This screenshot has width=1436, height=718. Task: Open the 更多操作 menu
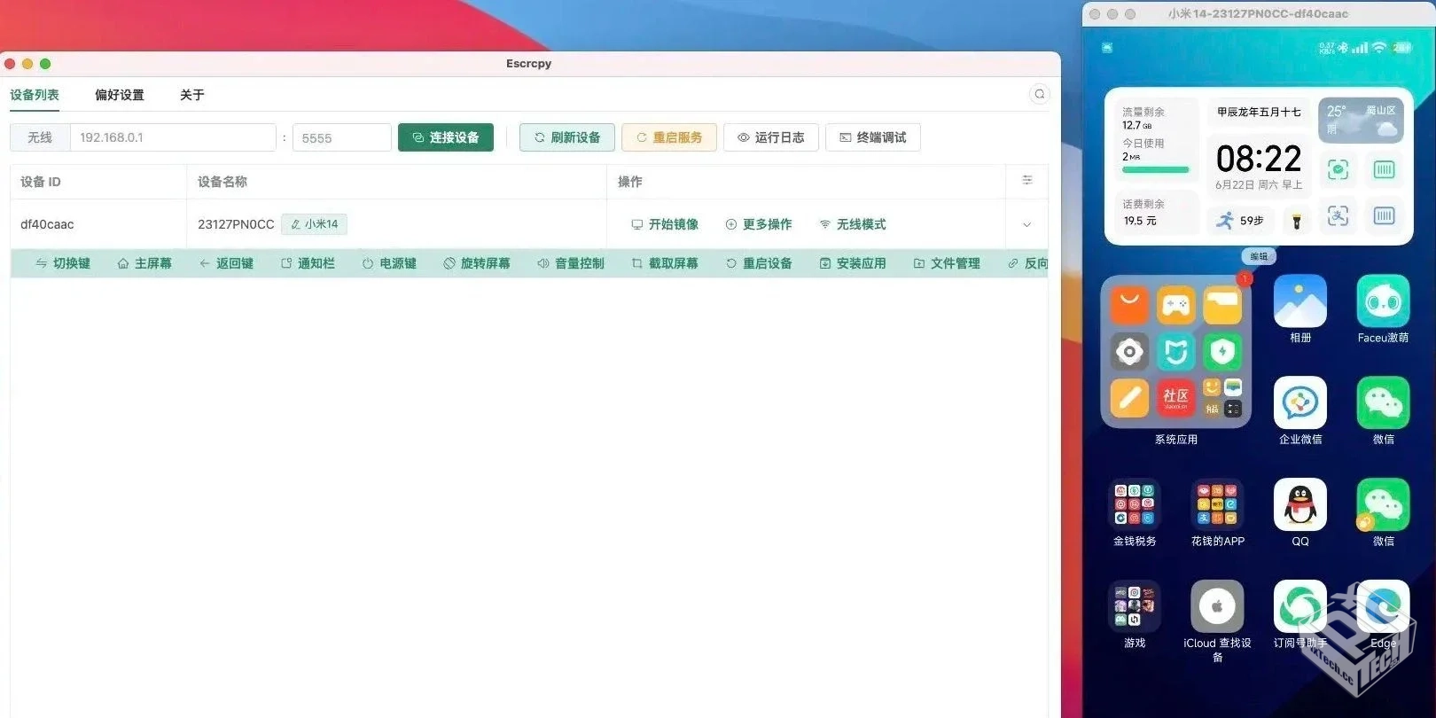[759, 224]
